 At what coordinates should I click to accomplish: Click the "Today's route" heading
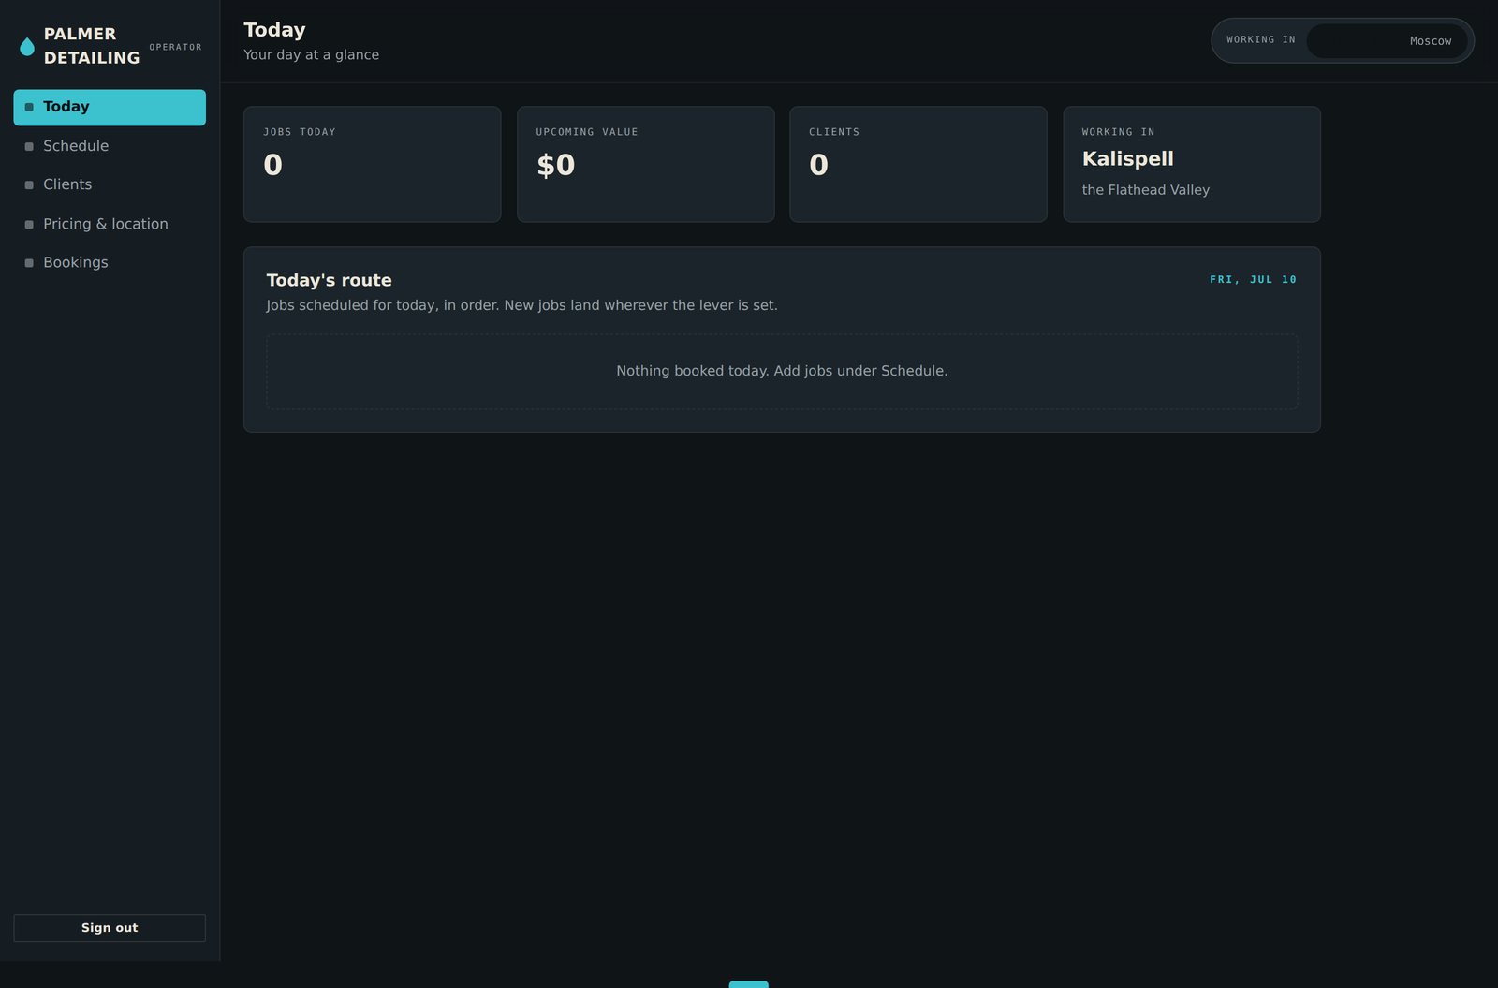tap(329, 280)
